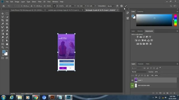The width and height of the screenshot is (179, 100).
Task: Select the Rectangular Marquee tool
Action: pos(7,14)
